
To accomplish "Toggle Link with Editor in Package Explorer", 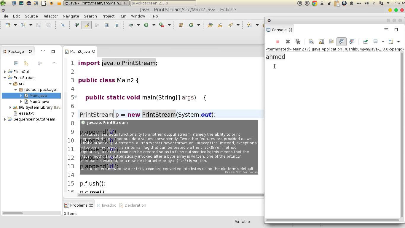I will tap(26, 63).
